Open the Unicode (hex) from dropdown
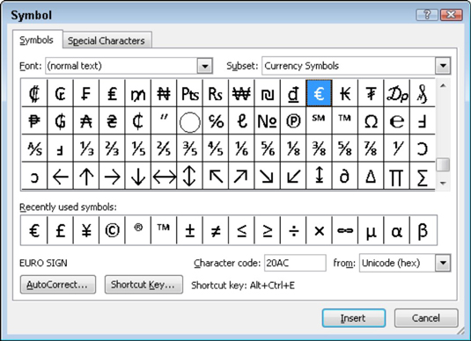The width and height of the screenshot is (471, 341). pyautogui.click(x=443, y=263)
